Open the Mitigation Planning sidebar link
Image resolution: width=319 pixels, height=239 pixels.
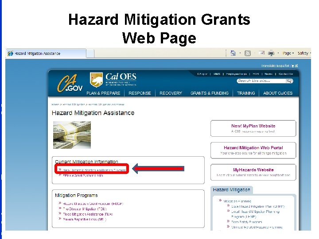point(237,201)
